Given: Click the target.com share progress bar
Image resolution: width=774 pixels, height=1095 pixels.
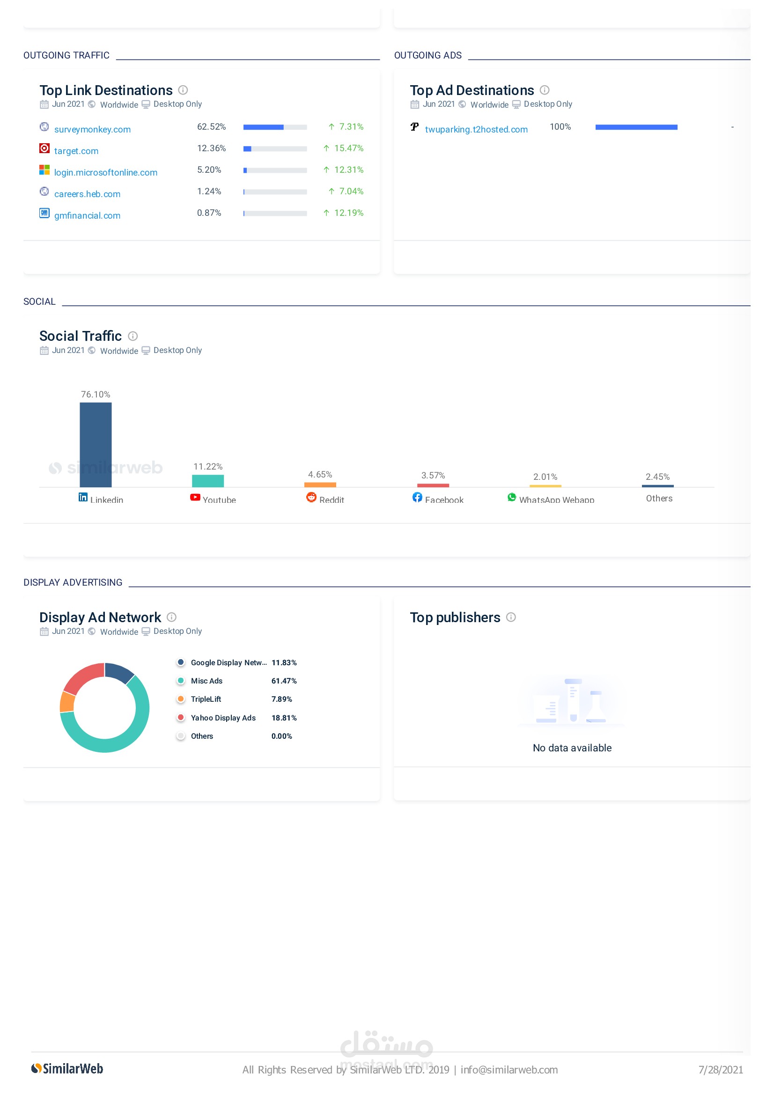Looking at the screenshot, I should point(275,148).
